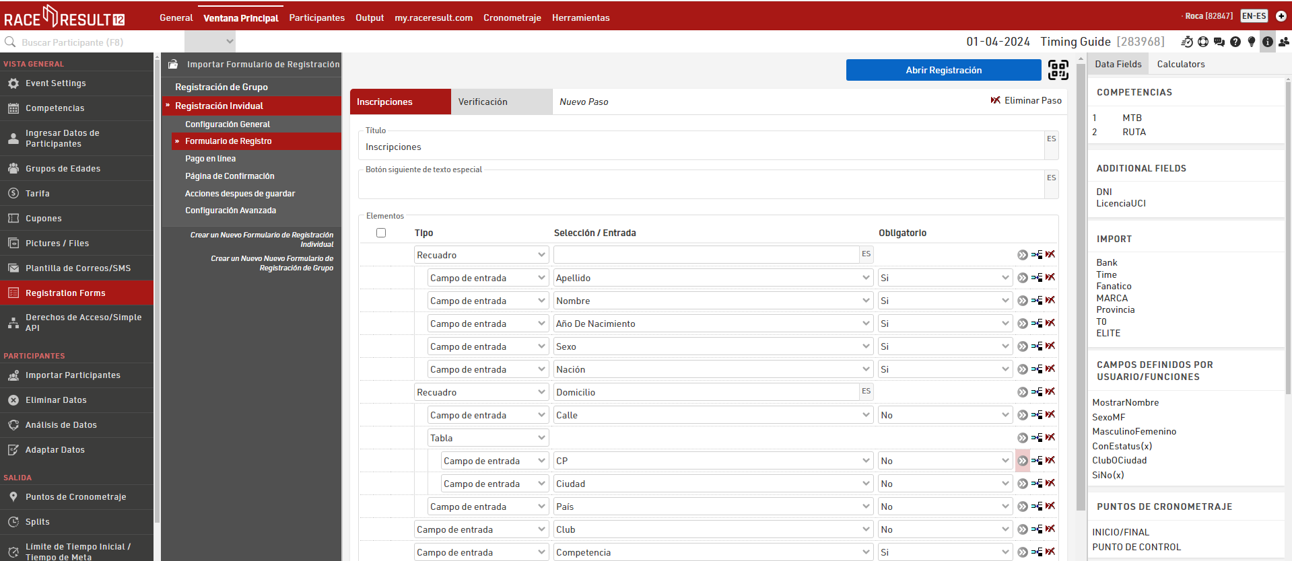Click insert-element icon on the Nombre row
1292x561 pixels.
pos(1037,301)
